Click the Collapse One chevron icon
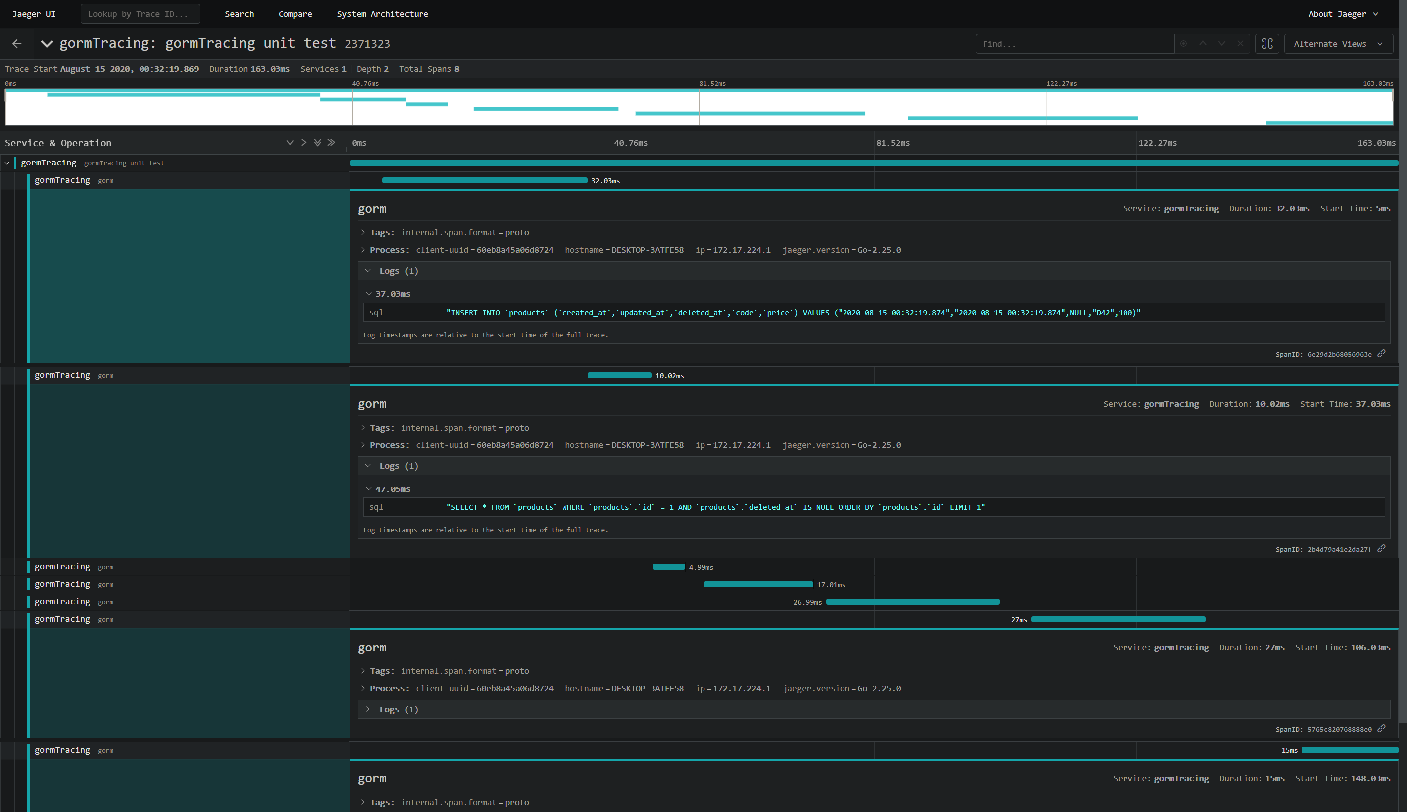 point(304,142)
